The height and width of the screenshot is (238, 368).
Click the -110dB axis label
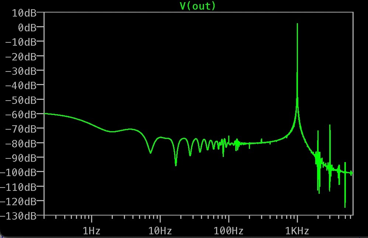click(18, 188)
